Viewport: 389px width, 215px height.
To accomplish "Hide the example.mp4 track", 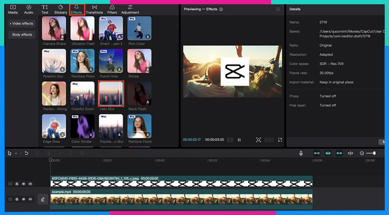I will coord(24,199).
